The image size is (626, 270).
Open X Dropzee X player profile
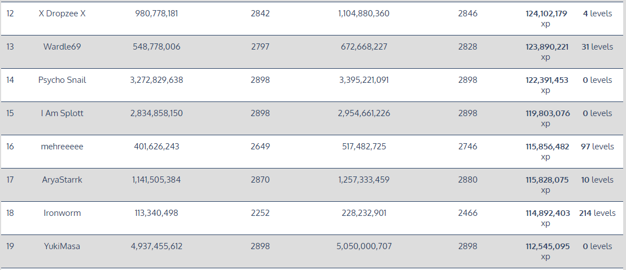pyautogui.click(x=62, y=14)
